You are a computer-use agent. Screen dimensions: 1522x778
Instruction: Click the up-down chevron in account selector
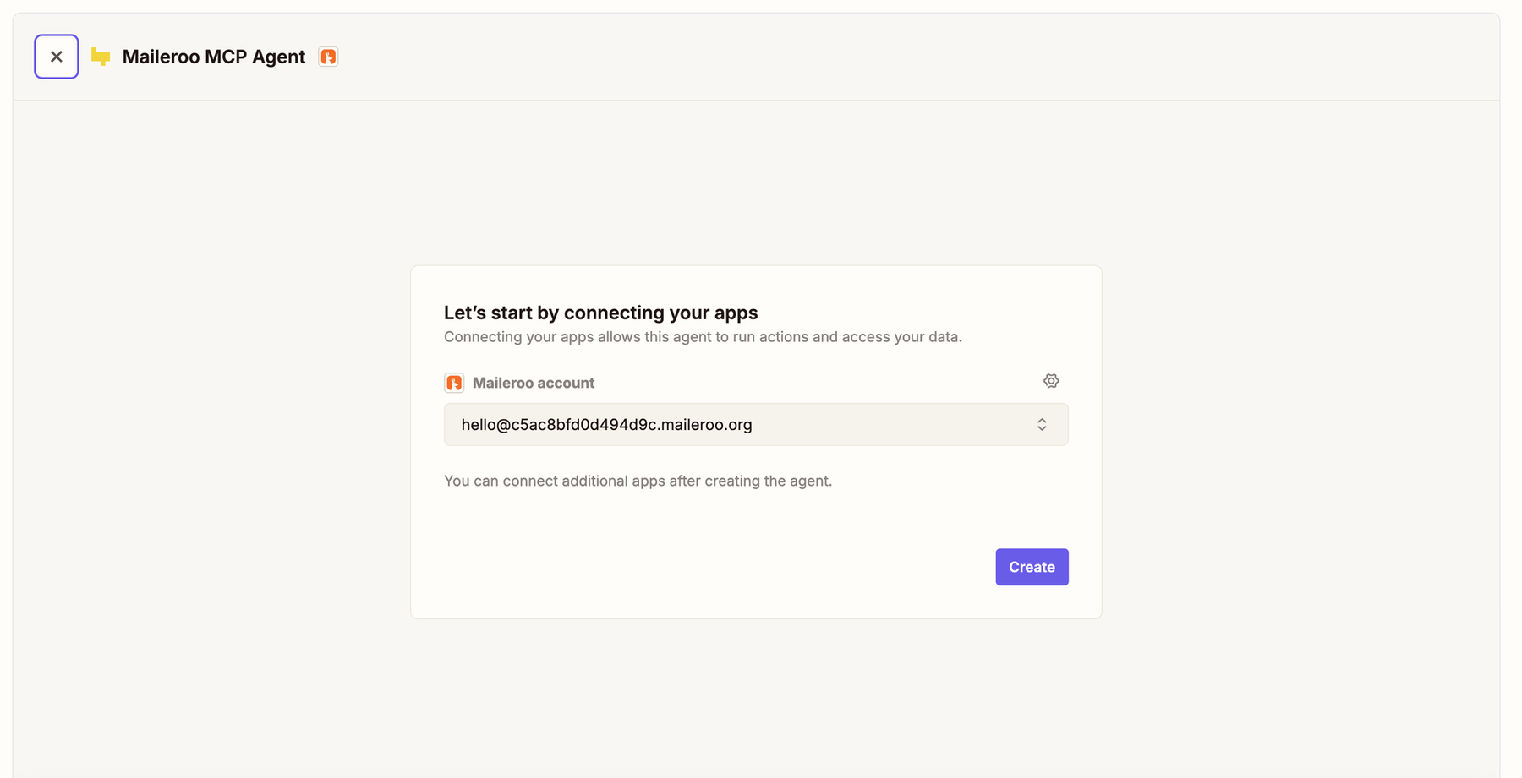click(x=1042, y=424)
